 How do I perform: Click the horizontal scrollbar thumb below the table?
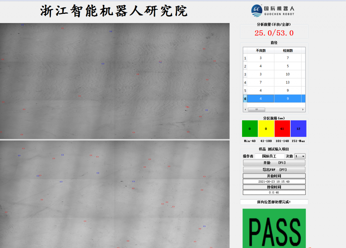pos(257,109)
